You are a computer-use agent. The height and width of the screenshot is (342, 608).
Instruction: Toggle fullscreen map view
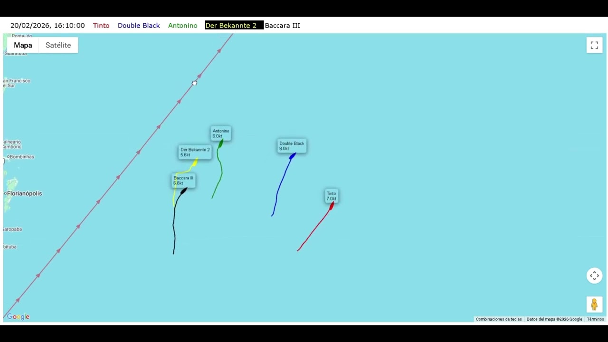594,45
